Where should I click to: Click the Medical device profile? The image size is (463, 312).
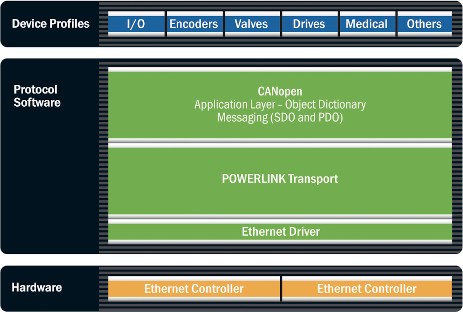(367, 24)
